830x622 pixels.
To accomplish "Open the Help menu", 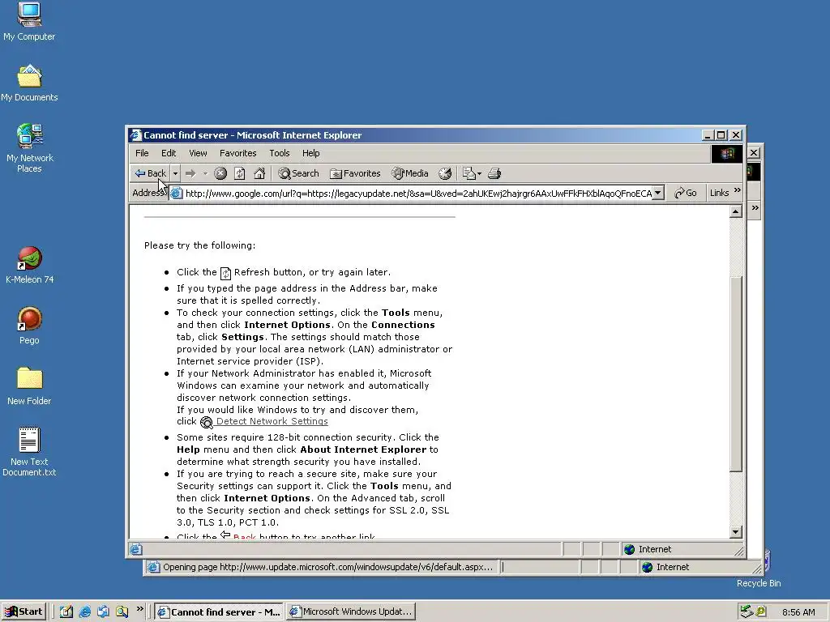I will pos(310,153).
